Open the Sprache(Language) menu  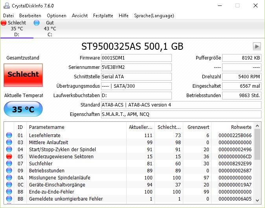click(154, 16)
